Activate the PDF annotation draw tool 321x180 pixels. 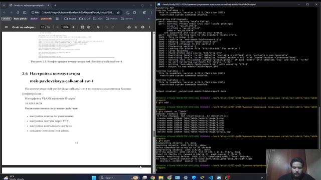point(98,27)
